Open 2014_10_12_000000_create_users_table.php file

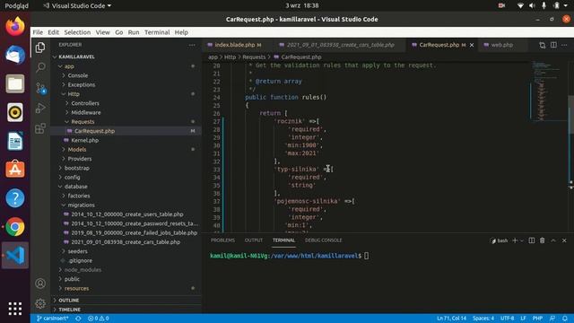pyautogui.click(x=126, y=214)
